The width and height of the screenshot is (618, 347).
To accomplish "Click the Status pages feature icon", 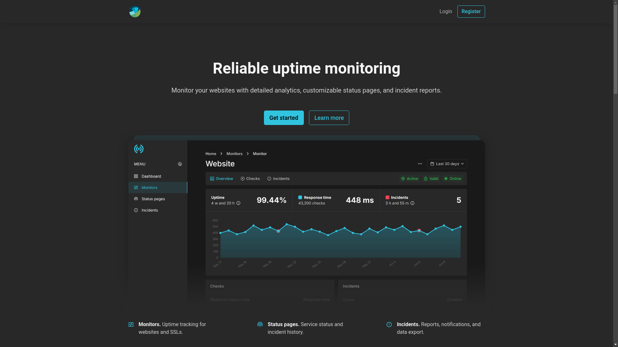I will point(260,325).
